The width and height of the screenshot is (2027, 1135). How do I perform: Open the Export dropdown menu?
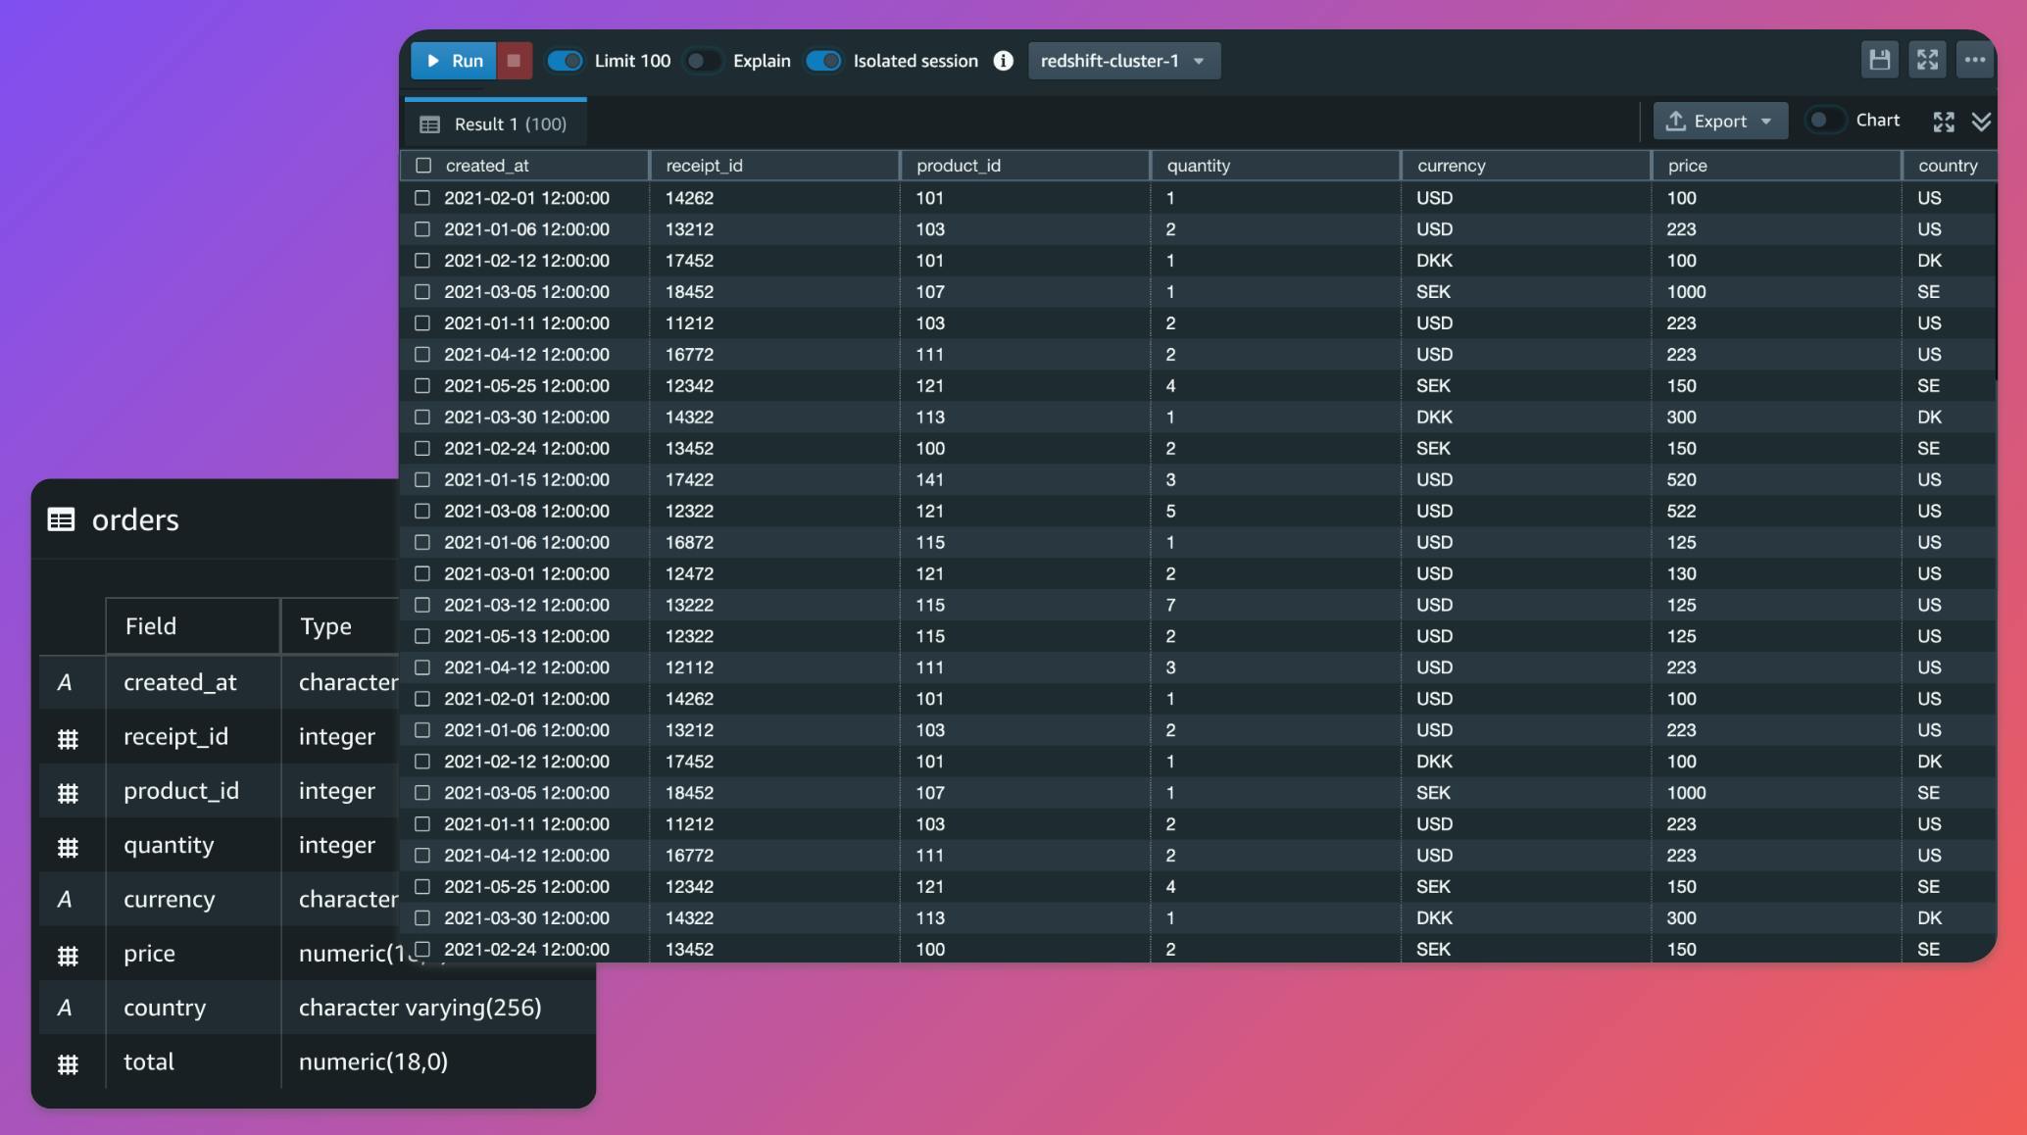tap(1719, 121)
